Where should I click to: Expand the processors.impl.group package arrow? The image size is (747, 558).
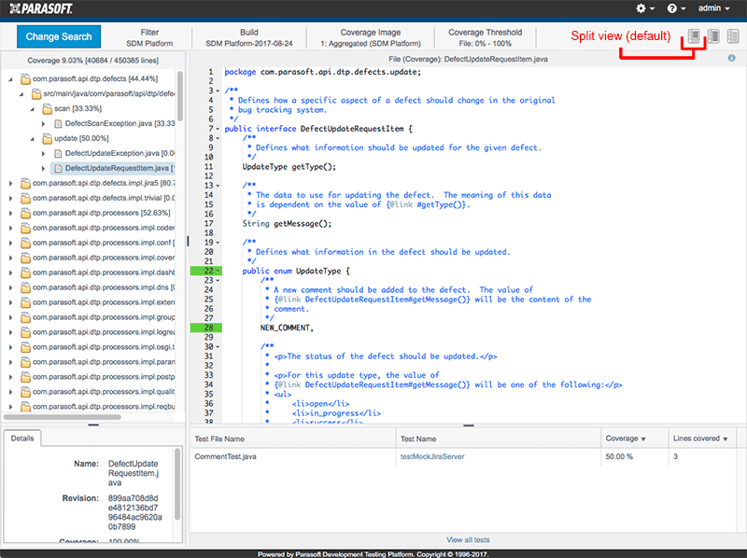(x=10, y=317)
